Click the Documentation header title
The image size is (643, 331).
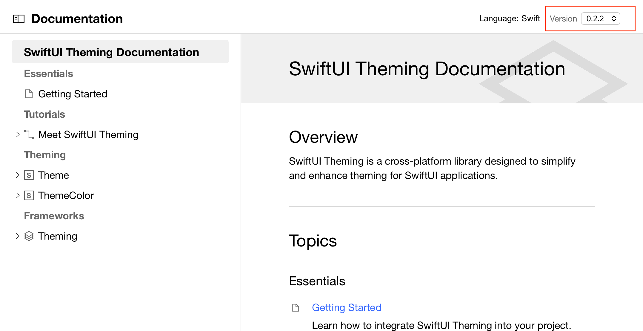click(x=77, y=19)
